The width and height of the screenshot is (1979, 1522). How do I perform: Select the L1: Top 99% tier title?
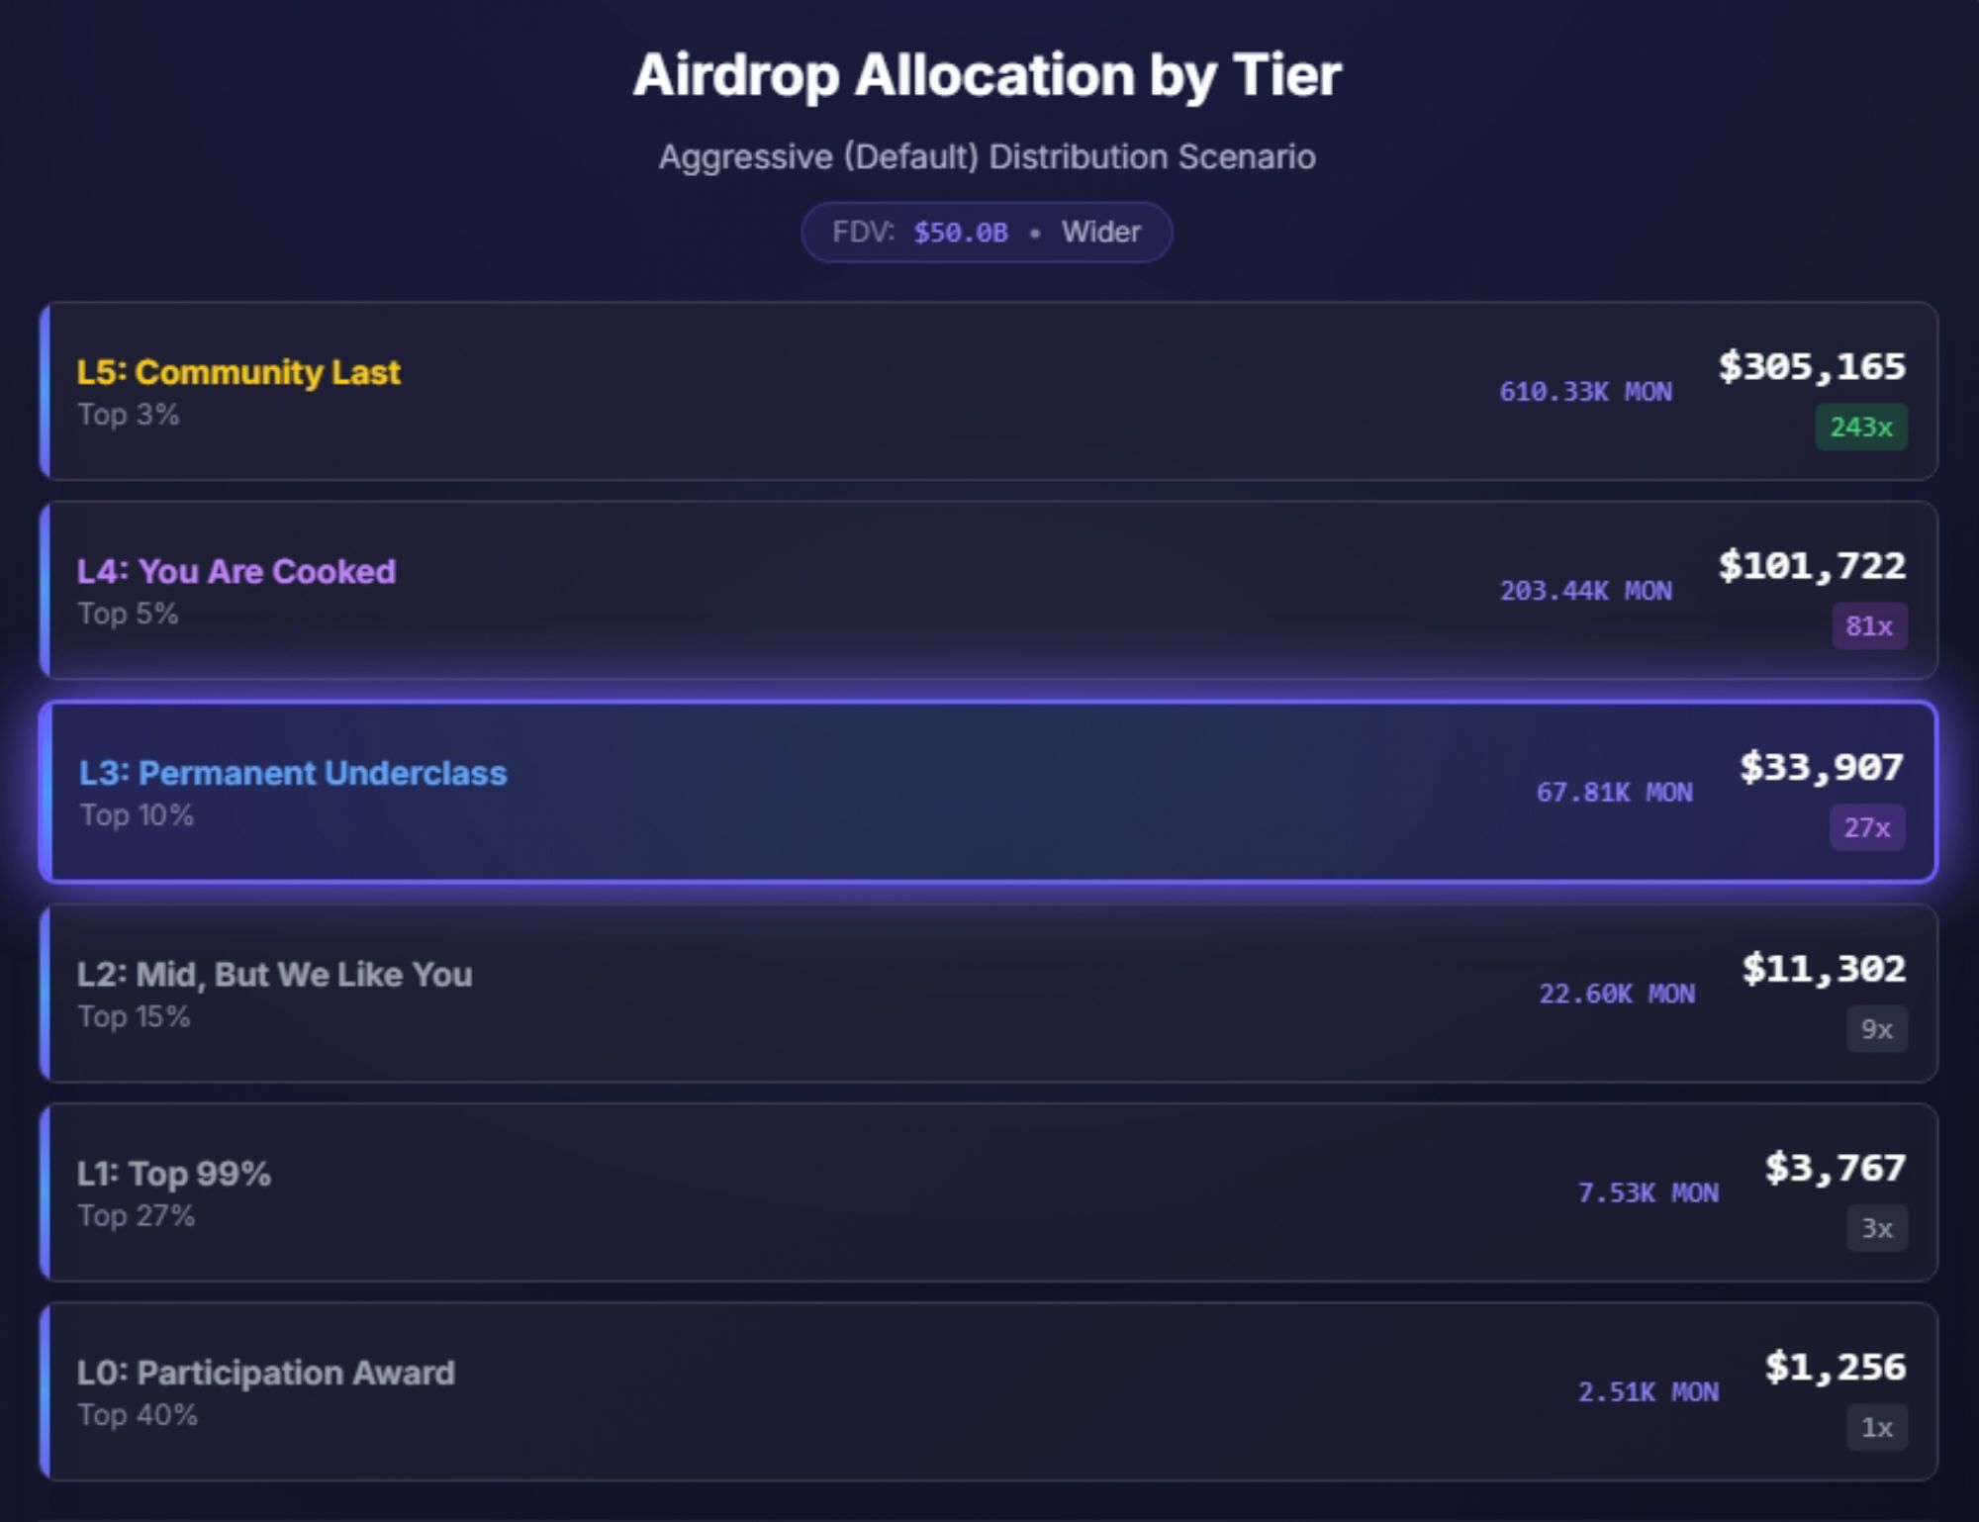(x=174, y=1174)
